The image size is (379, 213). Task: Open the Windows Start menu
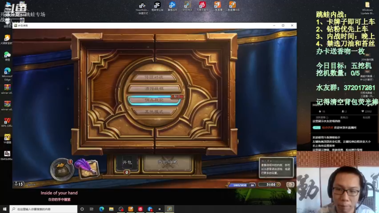(x=4, y=209)
